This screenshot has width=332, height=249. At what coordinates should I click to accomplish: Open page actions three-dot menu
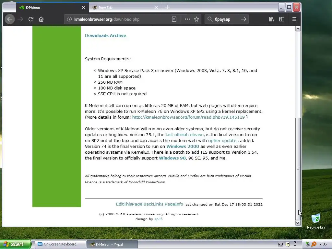(187, 19)
